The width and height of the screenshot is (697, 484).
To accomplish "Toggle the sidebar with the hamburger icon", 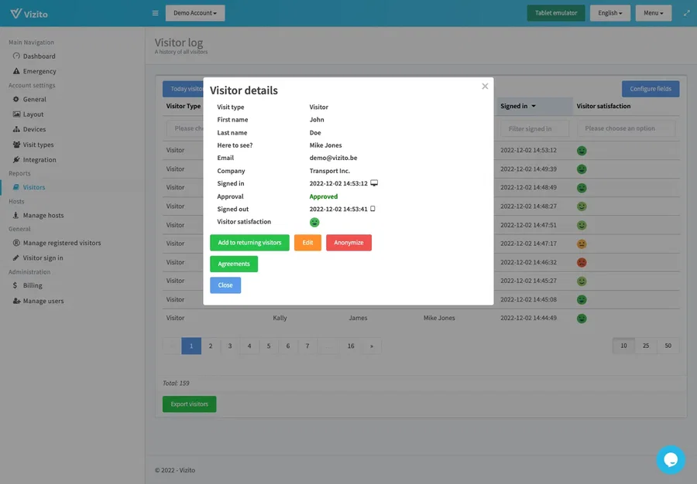I will click(x=155, y=12).
